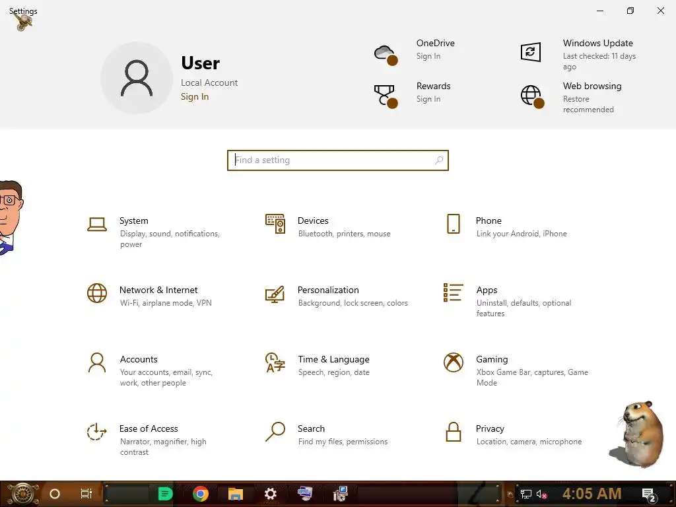Click the Web browsing globe icon

pyautogui.click(x=533, y=96)
